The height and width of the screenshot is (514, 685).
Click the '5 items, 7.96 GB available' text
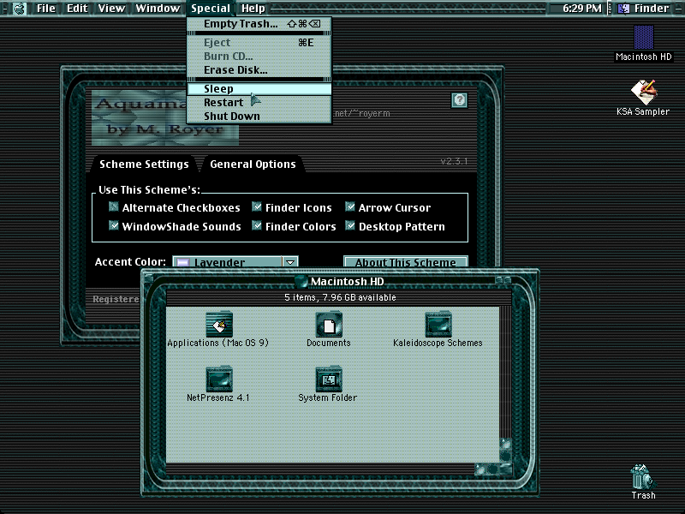pyautogui.click(x=340, y=297)
